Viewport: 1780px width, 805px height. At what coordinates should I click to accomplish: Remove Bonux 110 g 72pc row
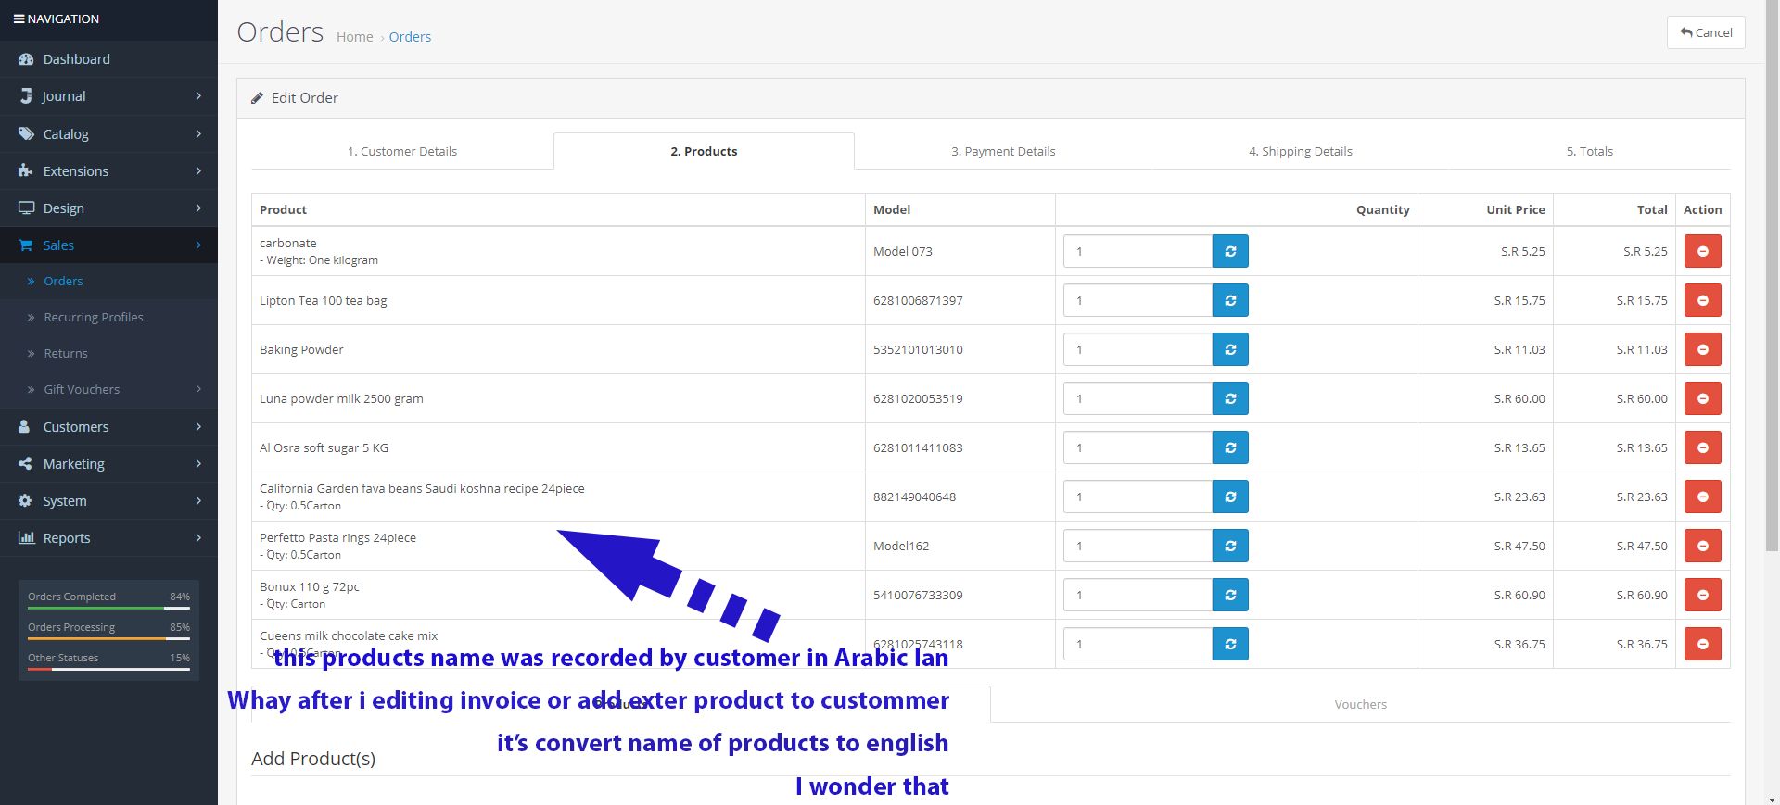[x=1702, y=595]
